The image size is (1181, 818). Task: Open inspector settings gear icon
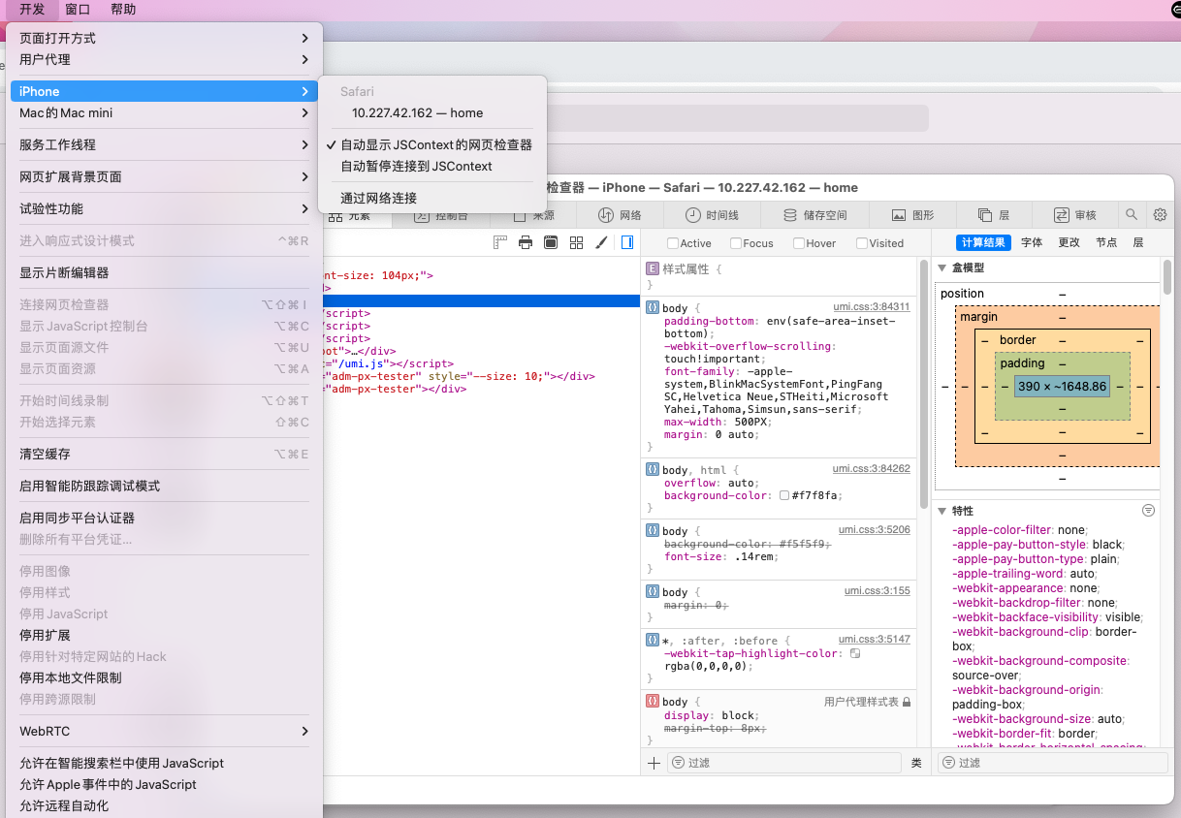[x=1160, y=215]
